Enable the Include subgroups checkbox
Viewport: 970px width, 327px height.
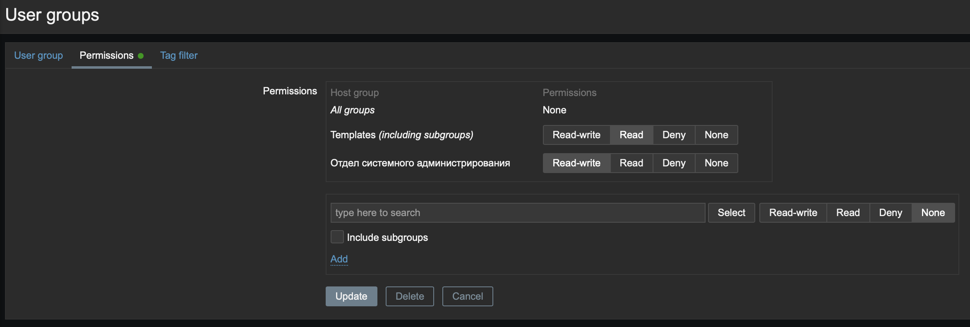point(337,237)
